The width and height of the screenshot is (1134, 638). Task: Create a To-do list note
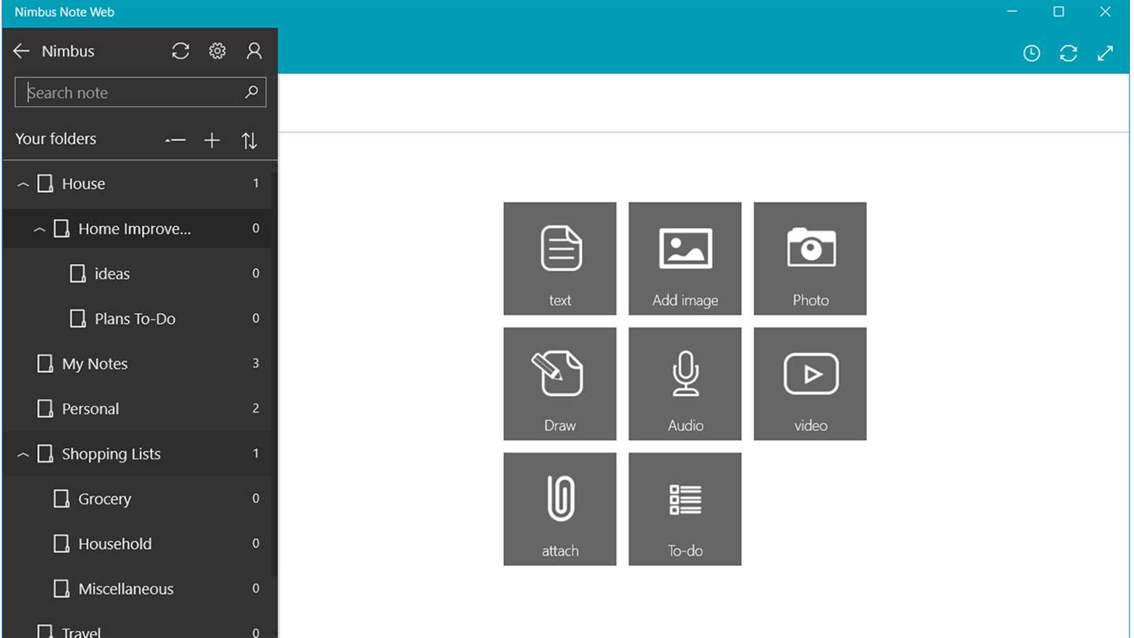point(685,509)
